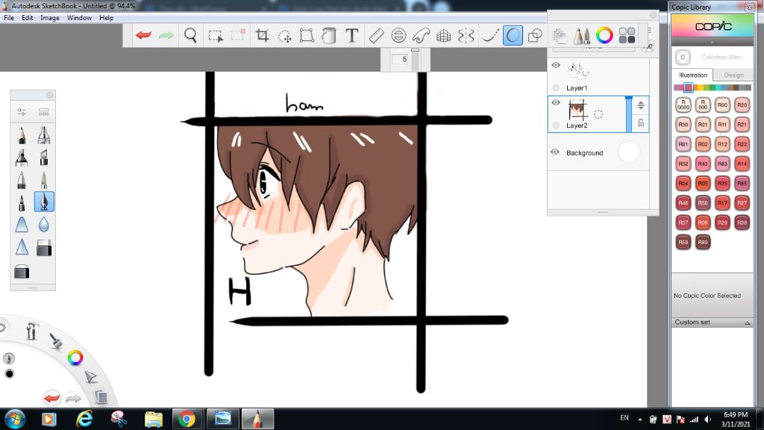
Task: Open Brush Properties sliders icon
Action: point(22,112)
